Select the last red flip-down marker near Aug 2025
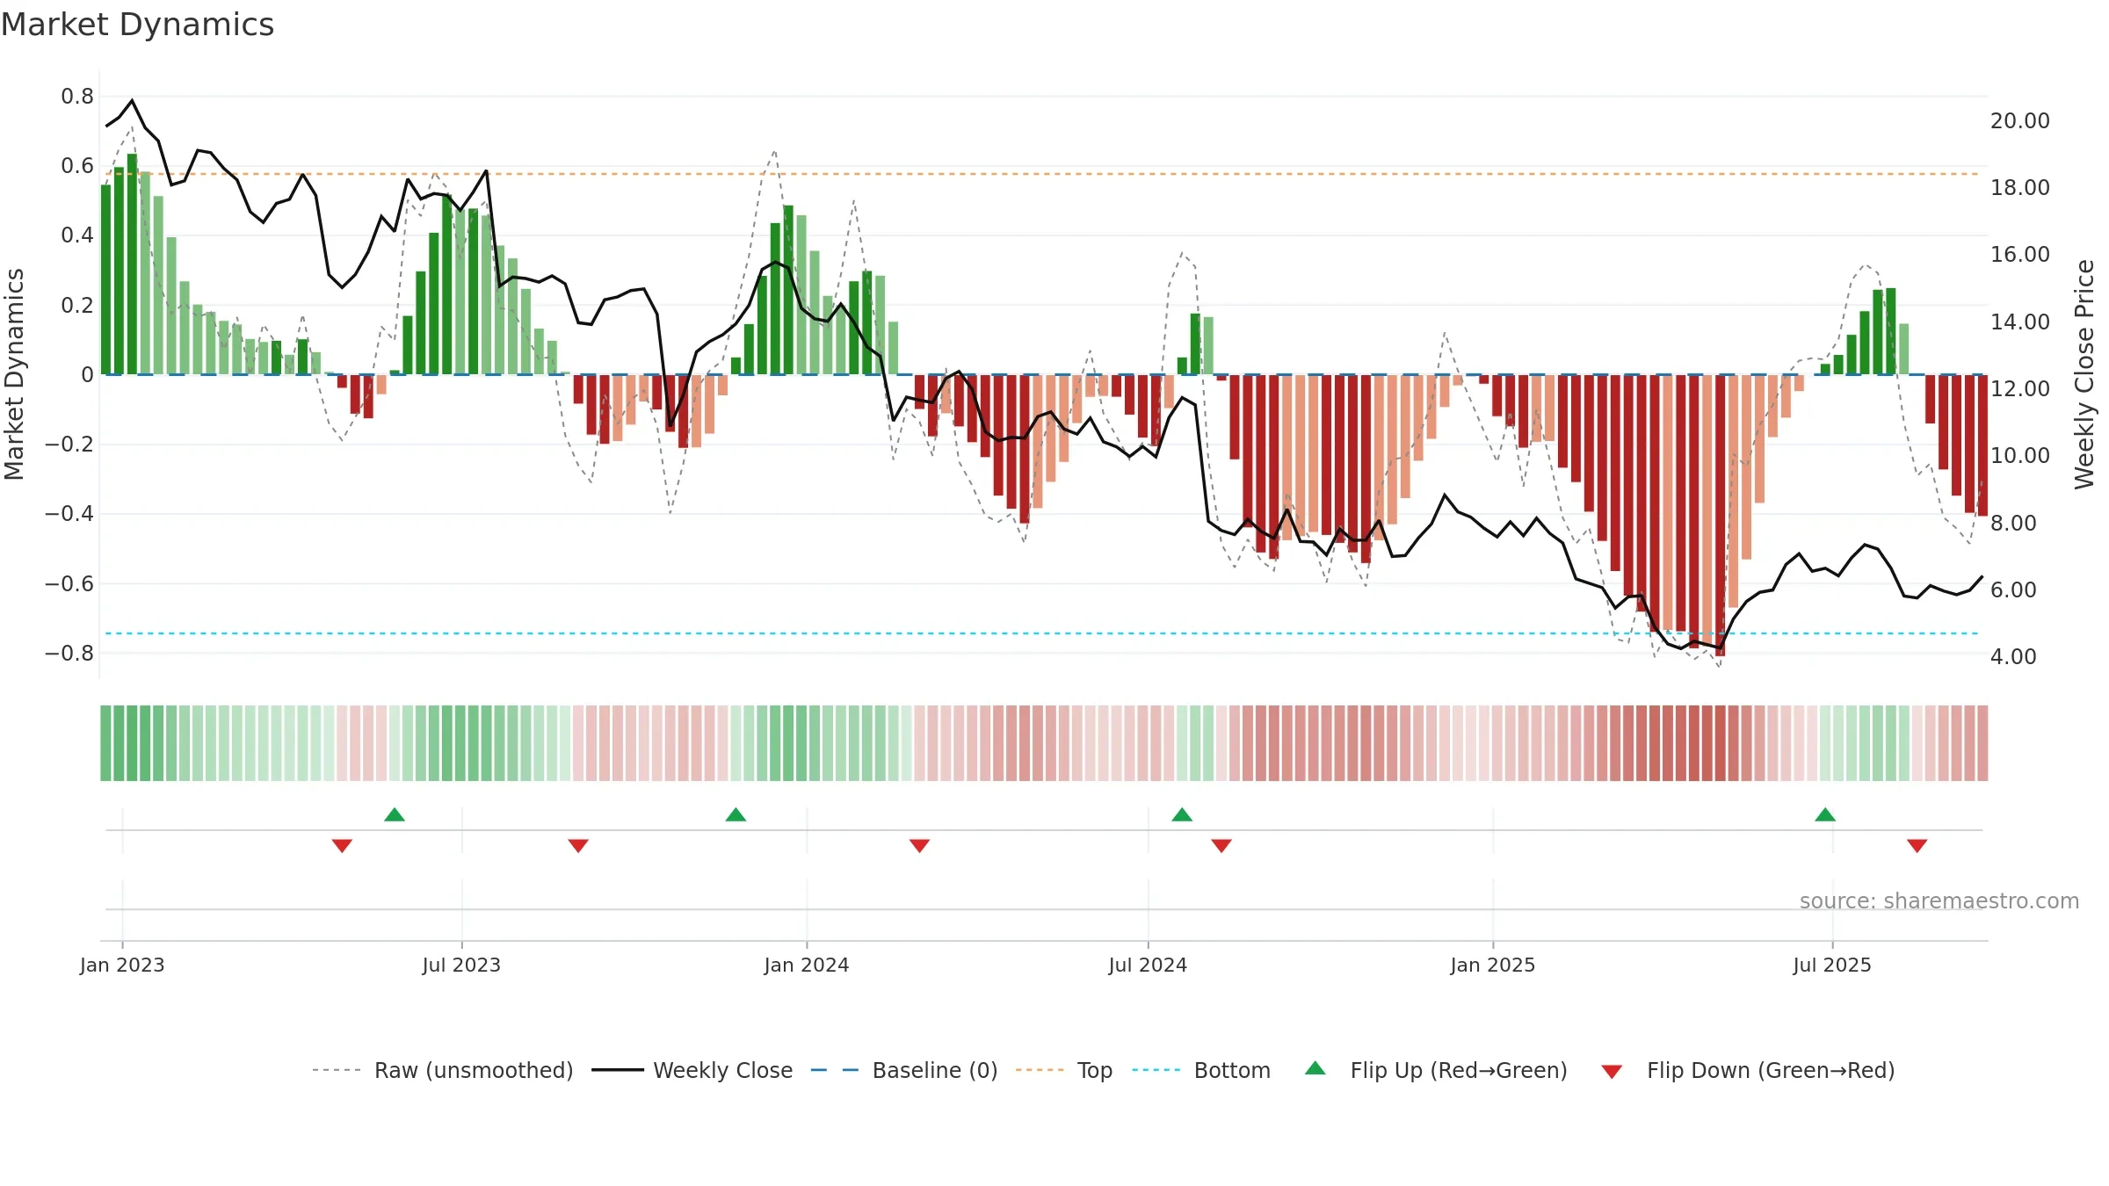The height and width of the screenshot is (1186, 2109). click(x=1917, y=845)
